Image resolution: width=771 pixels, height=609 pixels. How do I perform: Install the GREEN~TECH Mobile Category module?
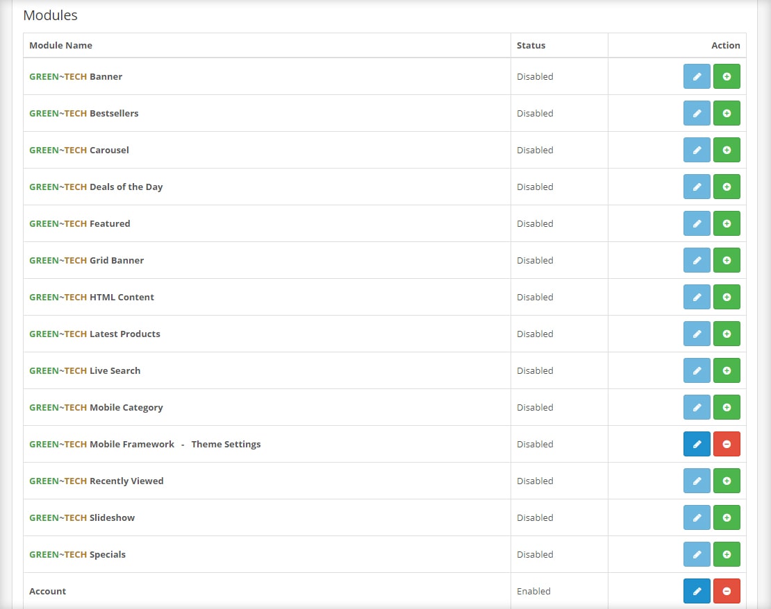coord(727,407)
